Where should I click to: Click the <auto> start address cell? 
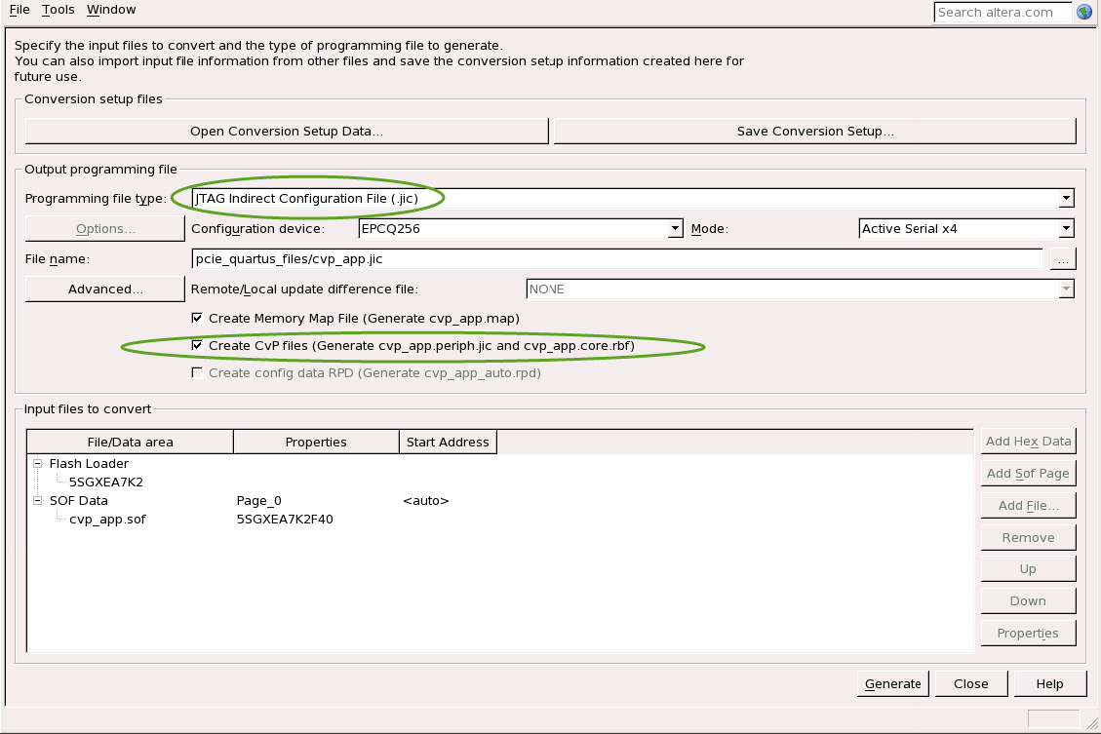(426, 501)
